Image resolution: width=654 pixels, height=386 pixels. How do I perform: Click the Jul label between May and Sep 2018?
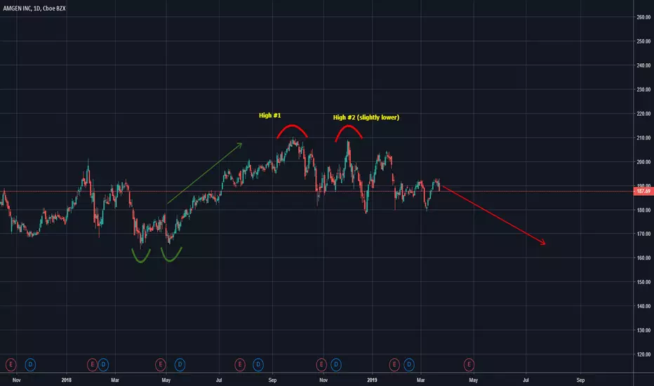tap(218, 380)
